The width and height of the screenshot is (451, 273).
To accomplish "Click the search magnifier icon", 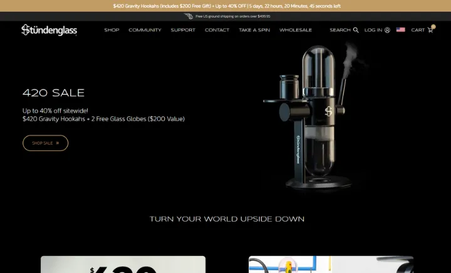I will click(x=356, y=30).
